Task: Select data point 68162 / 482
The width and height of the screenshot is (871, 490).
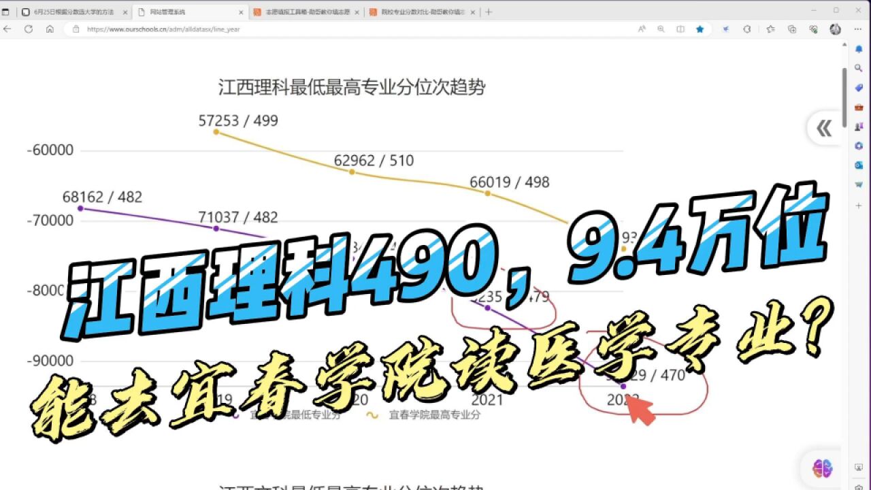Action: pos(80,208)
